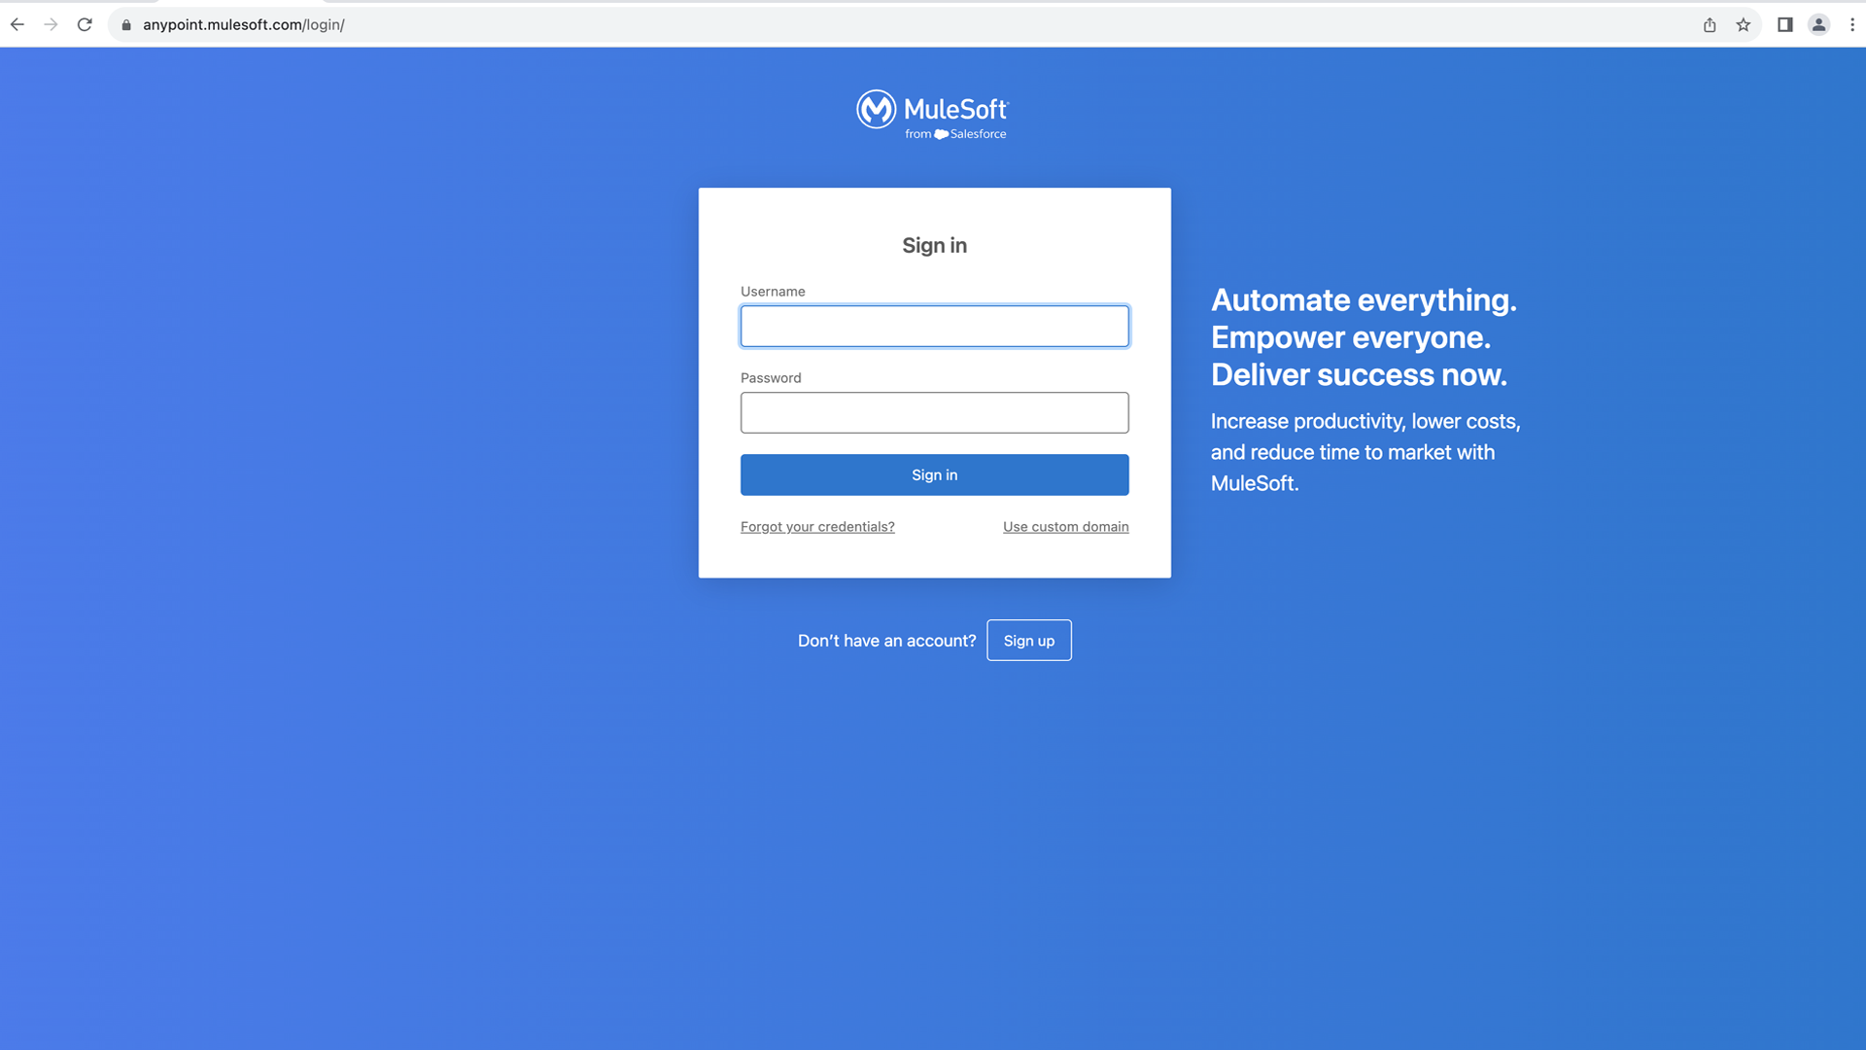Open the browser profile avatar icon
The image size is (1866, 1050).
click(x=1818, y=24)
